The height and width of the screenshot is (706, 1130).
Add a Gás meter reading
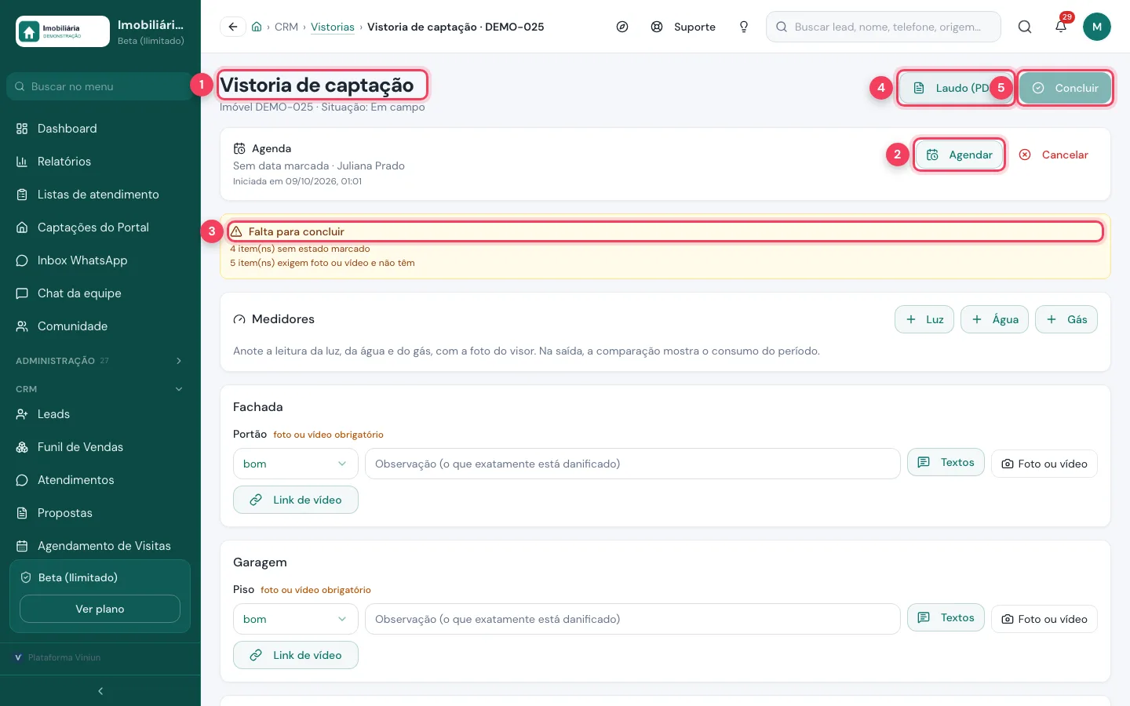pos(1066,319)
